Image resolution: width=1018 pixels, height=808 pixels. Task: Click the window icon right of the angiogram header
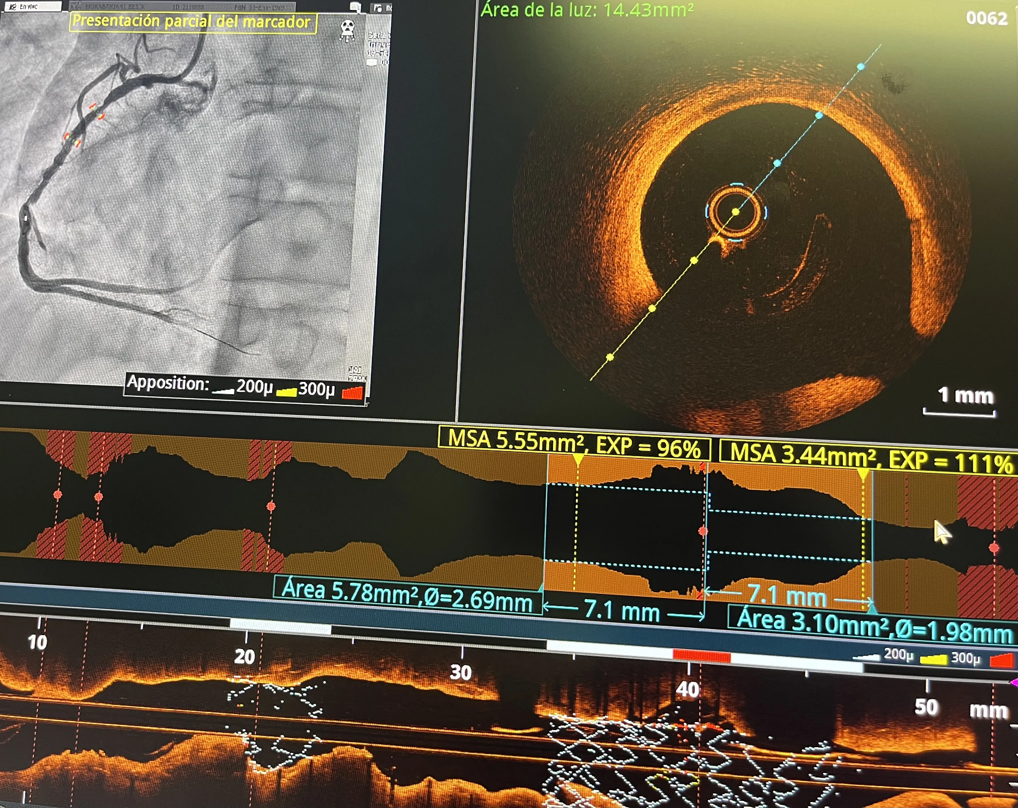coord(378,8)
